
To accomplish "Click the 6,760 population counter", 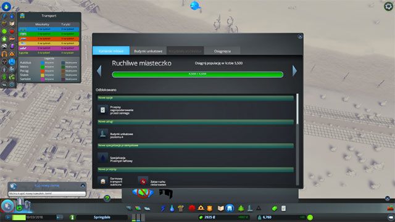I will click(267, 217).
